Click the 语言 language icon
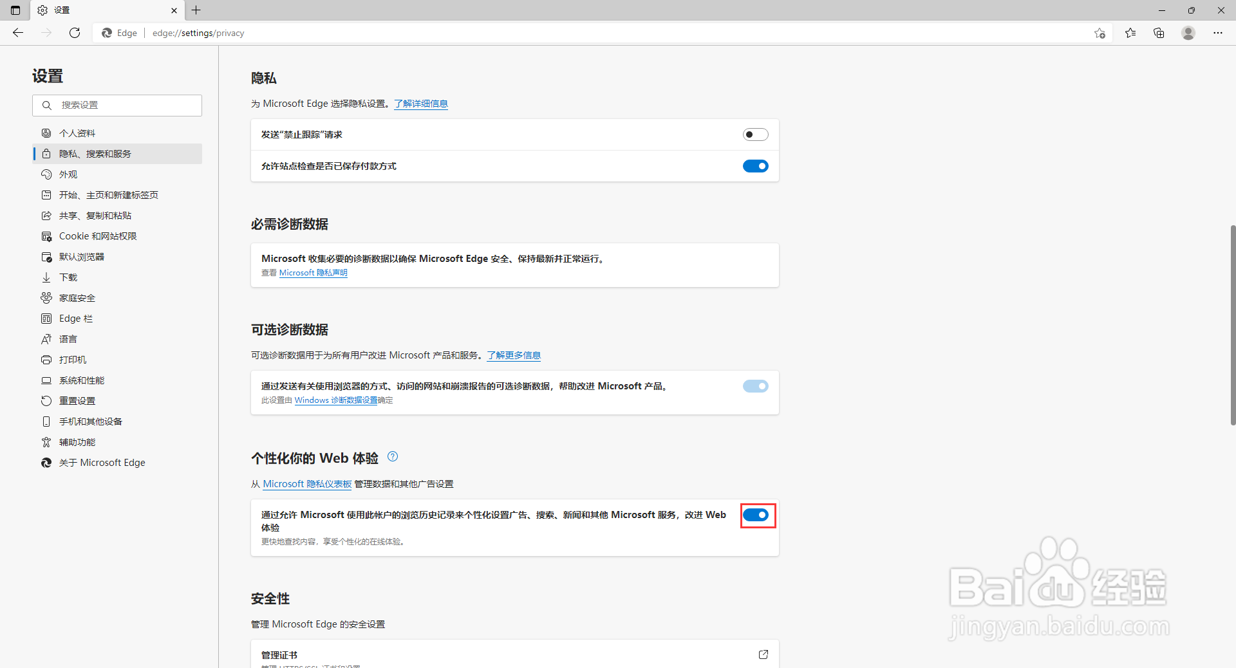Image resolution: width=1236 pixels, height=668 pixels. click(46, 339)
